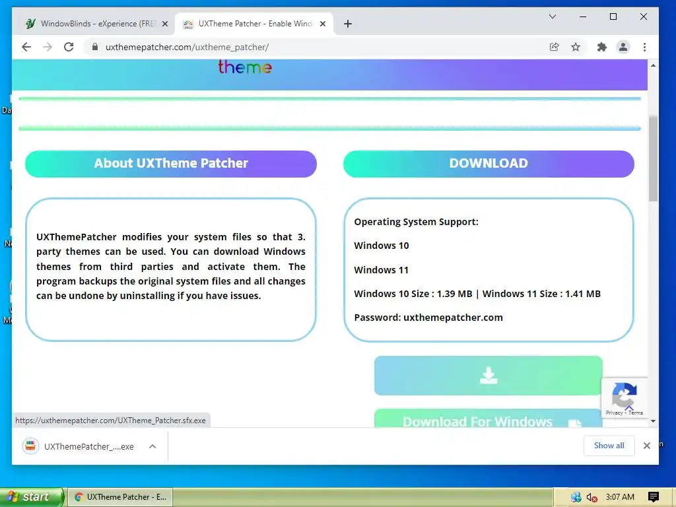Open the reCAPTCHA Terms link
Screen dimensions: 676x507
(636, 413)
